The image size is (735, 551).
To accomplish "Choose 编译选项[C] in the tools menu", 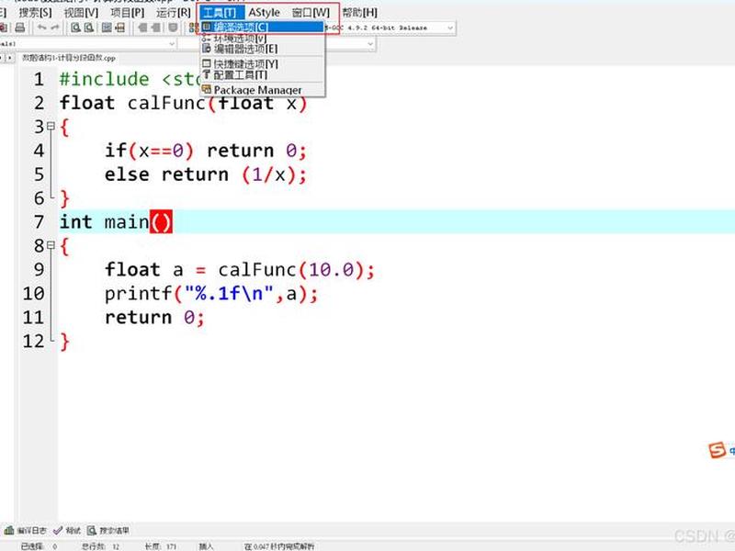I will tap(263, 28).
